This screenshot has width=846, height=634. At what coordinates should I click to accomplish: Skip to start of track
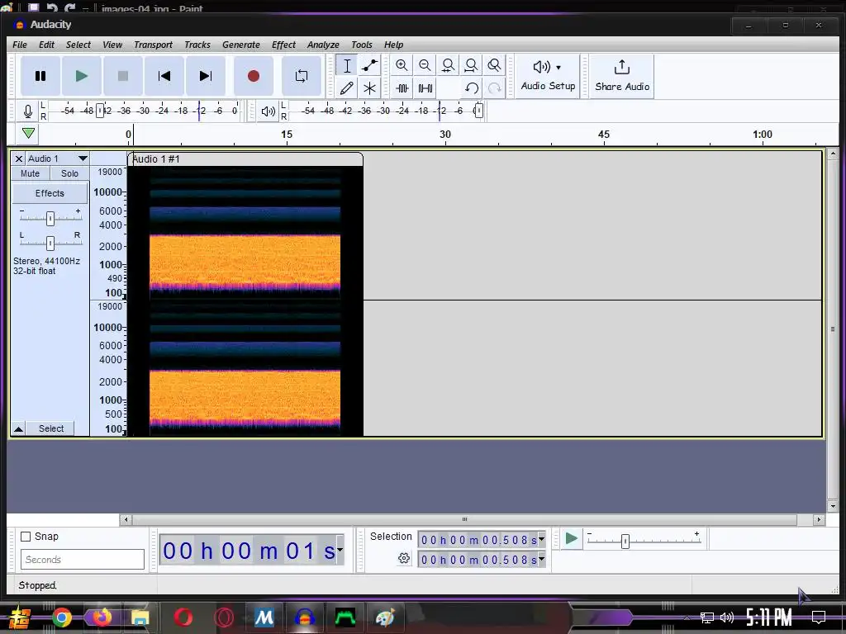click(164, 76)
